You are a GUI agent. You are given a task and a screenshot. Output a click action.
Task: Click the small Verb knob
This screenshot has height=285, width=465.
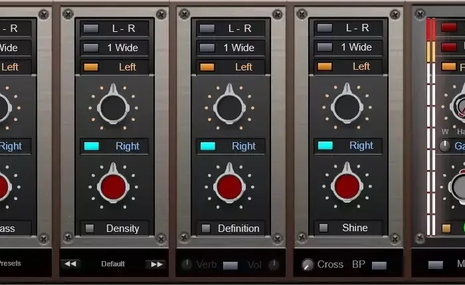tap(187, 264)
